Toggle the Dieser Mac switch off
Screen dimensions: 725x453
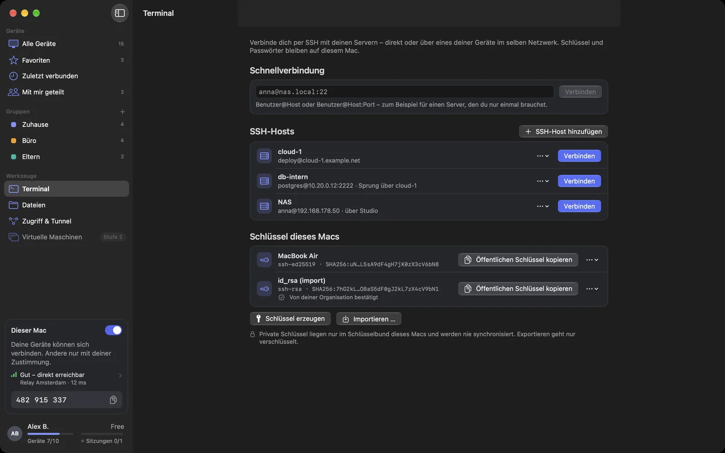(113, 330)
